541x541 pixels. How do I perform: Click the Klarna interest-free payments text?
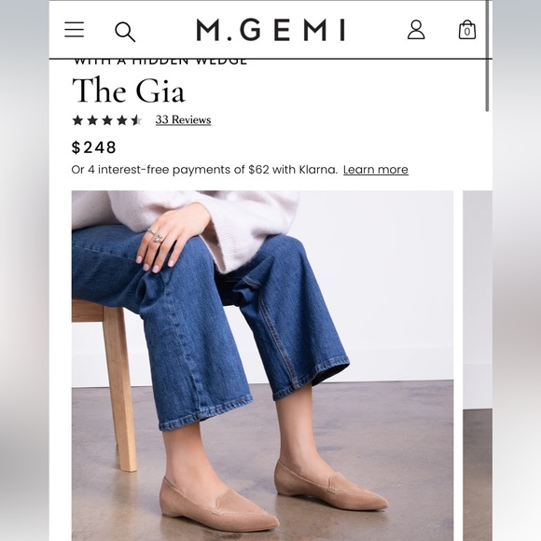pos(204,170)
